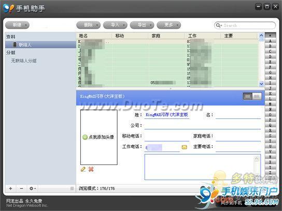
Task: Switch to the left card view toggle
Action: (x=248, y=96)
